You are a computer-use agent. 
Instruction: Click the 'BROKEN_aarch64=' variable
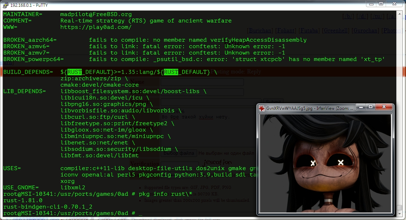30,40
